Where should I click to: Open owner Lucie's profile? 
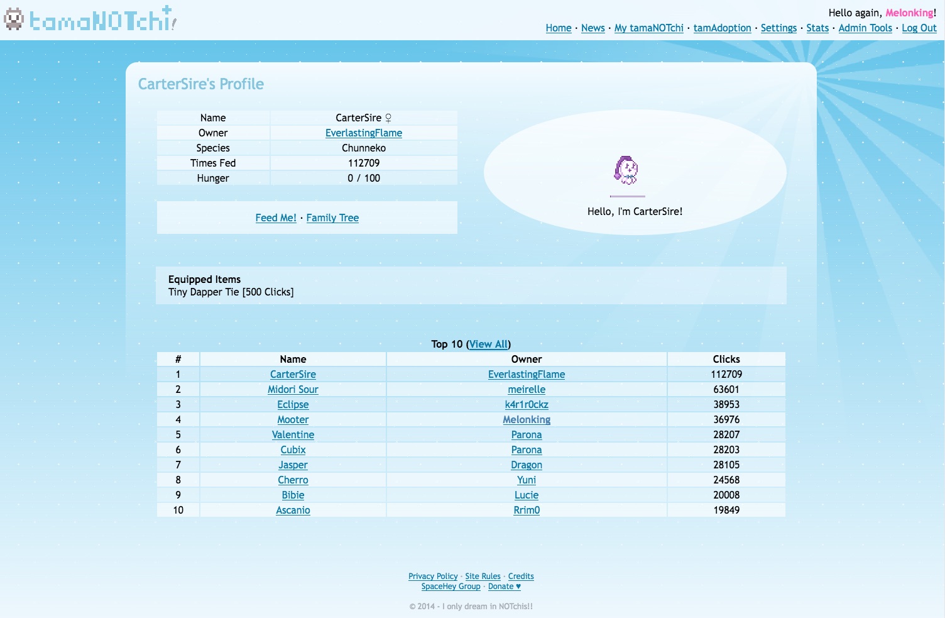pyautogui.click(x=527, y=495)
